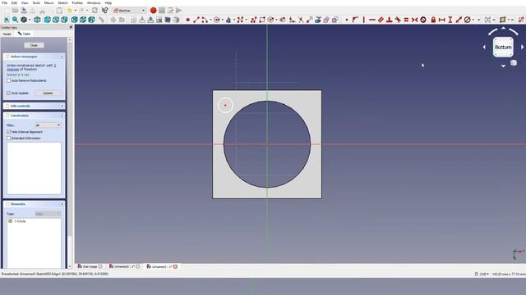
Task: Click Fit selection magnifier icon
Action: tap(15, 20)
